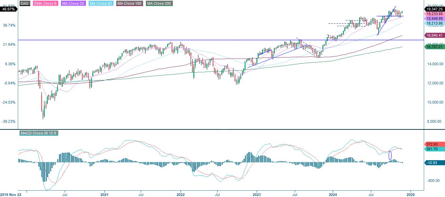The height and width of the screenshot is (197, 445).
Task: Click the crimson price tag 16,940.41
Action: coord(434,35)
